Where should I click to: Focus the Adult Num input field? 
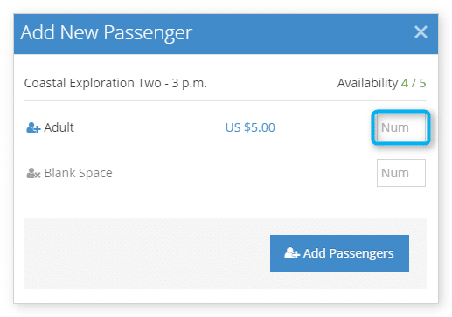[400, 127]
